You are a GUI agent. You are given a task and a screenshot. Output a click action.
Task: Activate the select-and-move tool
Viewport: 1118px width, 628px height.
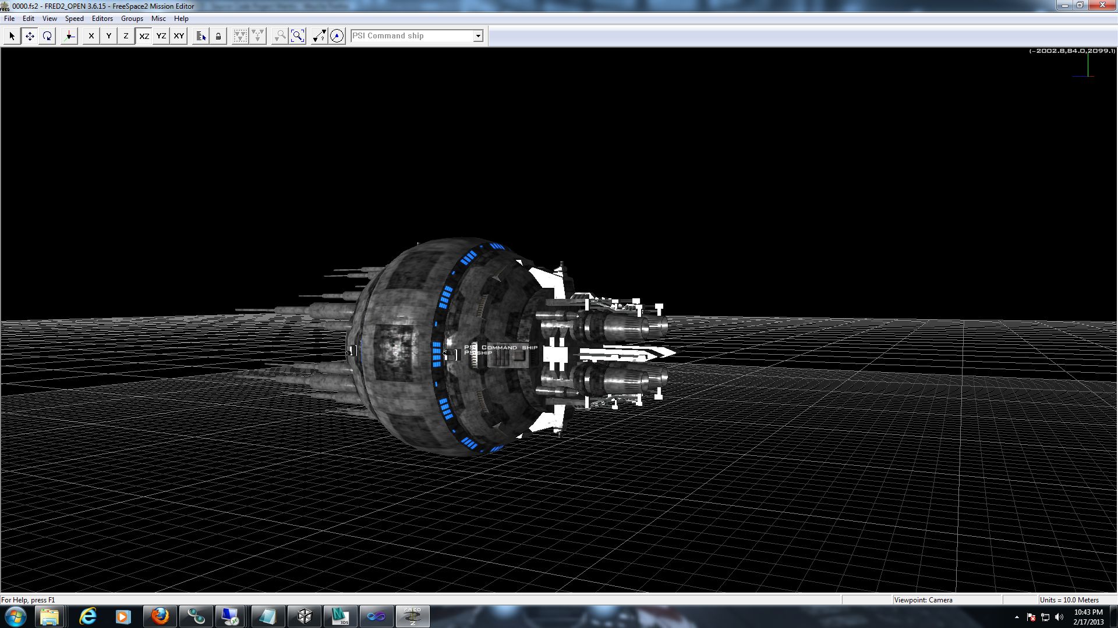[x=30, y=36]
